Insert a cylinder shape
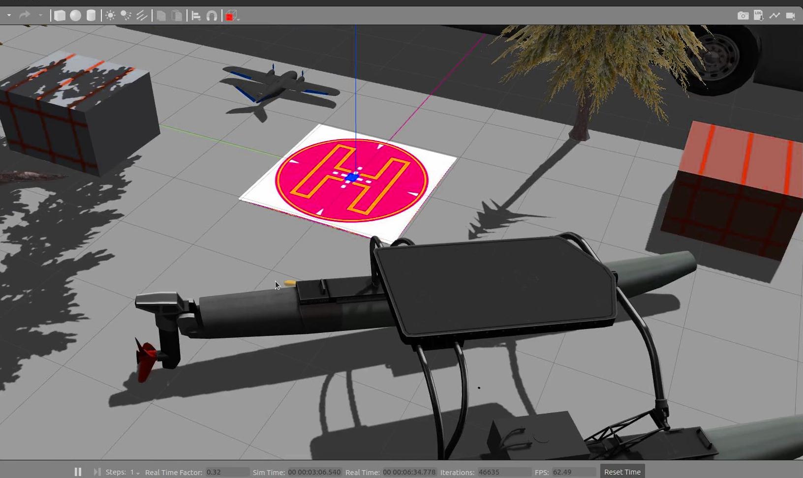This screenshot has height=478, width=803. (x=91, y=16)
